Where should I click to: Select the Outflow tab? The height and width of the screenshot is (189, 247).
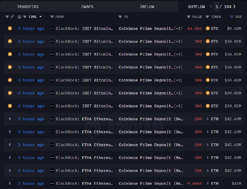pos(196,6)
